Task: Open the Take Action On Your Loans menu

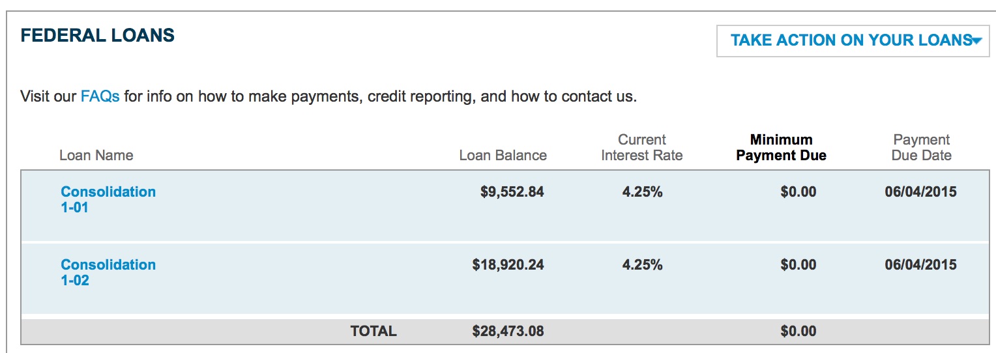Action: pos(851,40)
